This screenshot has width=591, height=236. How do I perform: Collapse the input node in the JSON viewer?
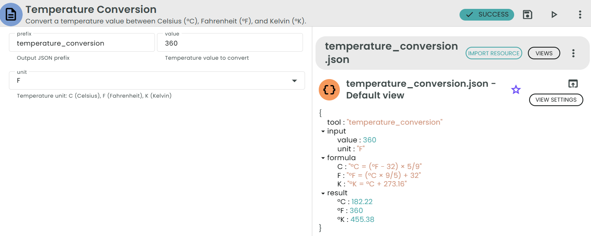point(322,131)
